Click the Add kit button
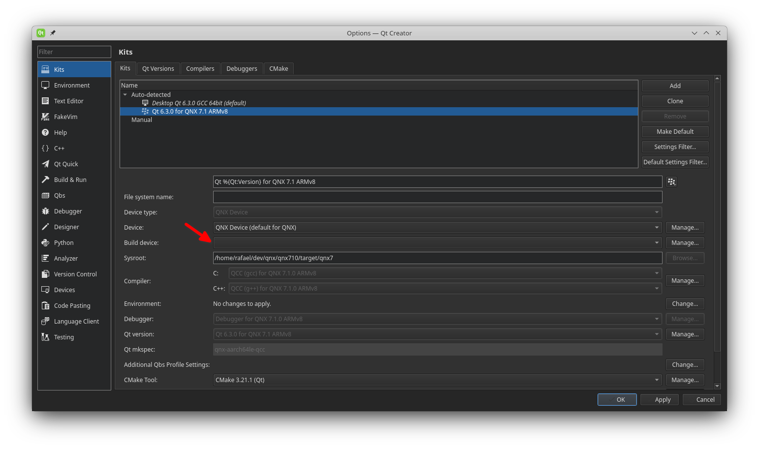759x449 pixels. (675, 86)
